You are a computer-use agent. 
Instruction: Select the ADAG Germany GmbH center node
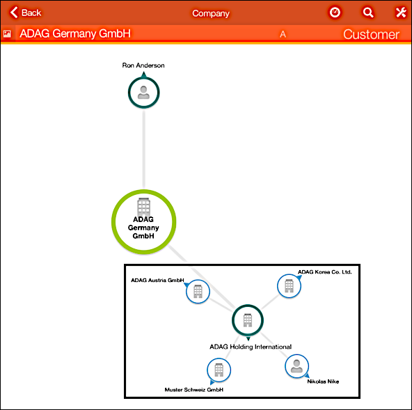144,222
